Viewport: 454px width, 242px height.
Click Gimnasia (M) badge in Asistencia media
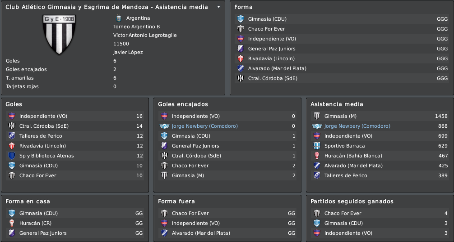pyautogui.click(x=317, y=116)
